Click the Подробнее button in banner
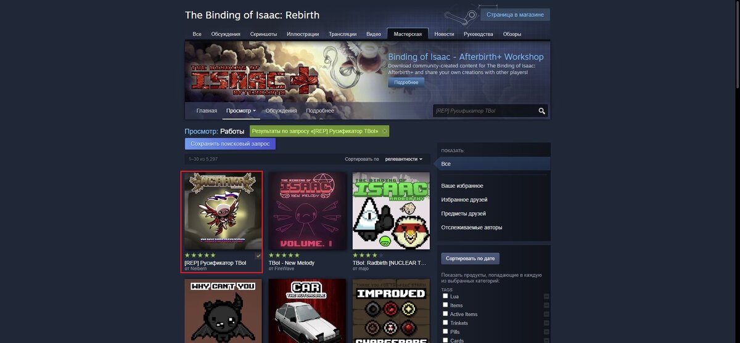740x343 pixels. [x=406, y=83]
